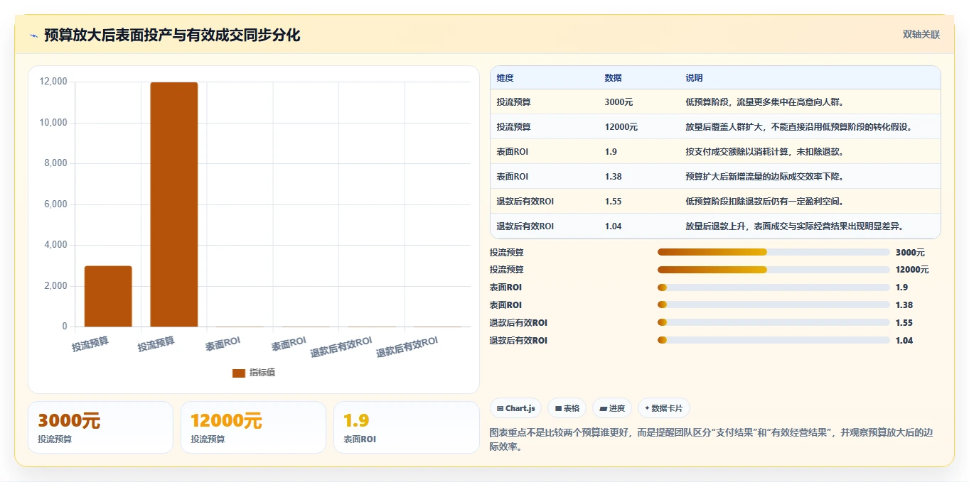Click the 指标值 legend text

point(262,373)
